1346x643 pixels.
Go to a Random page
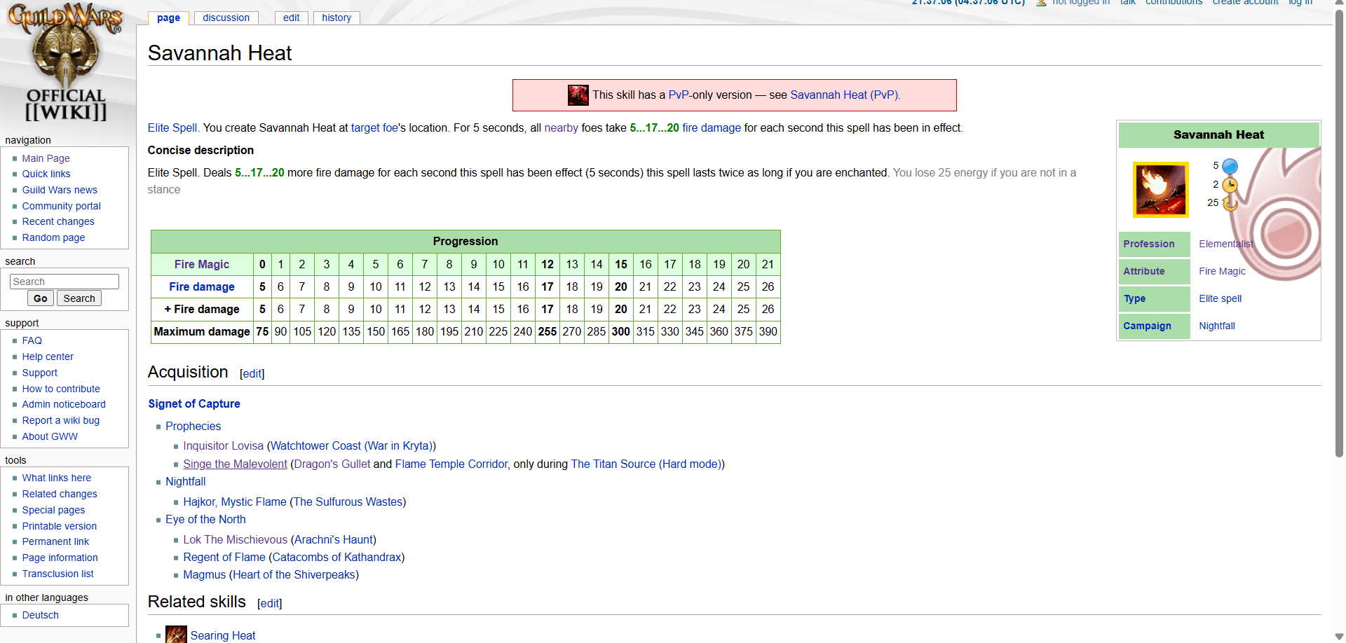53,237
